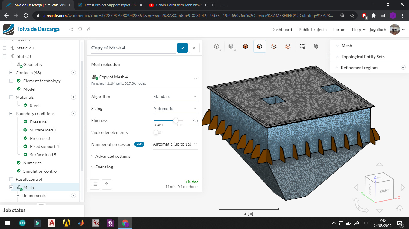Show surface mesh view with orange cube icon
This screenshot has width=409, height=229.
245,46
